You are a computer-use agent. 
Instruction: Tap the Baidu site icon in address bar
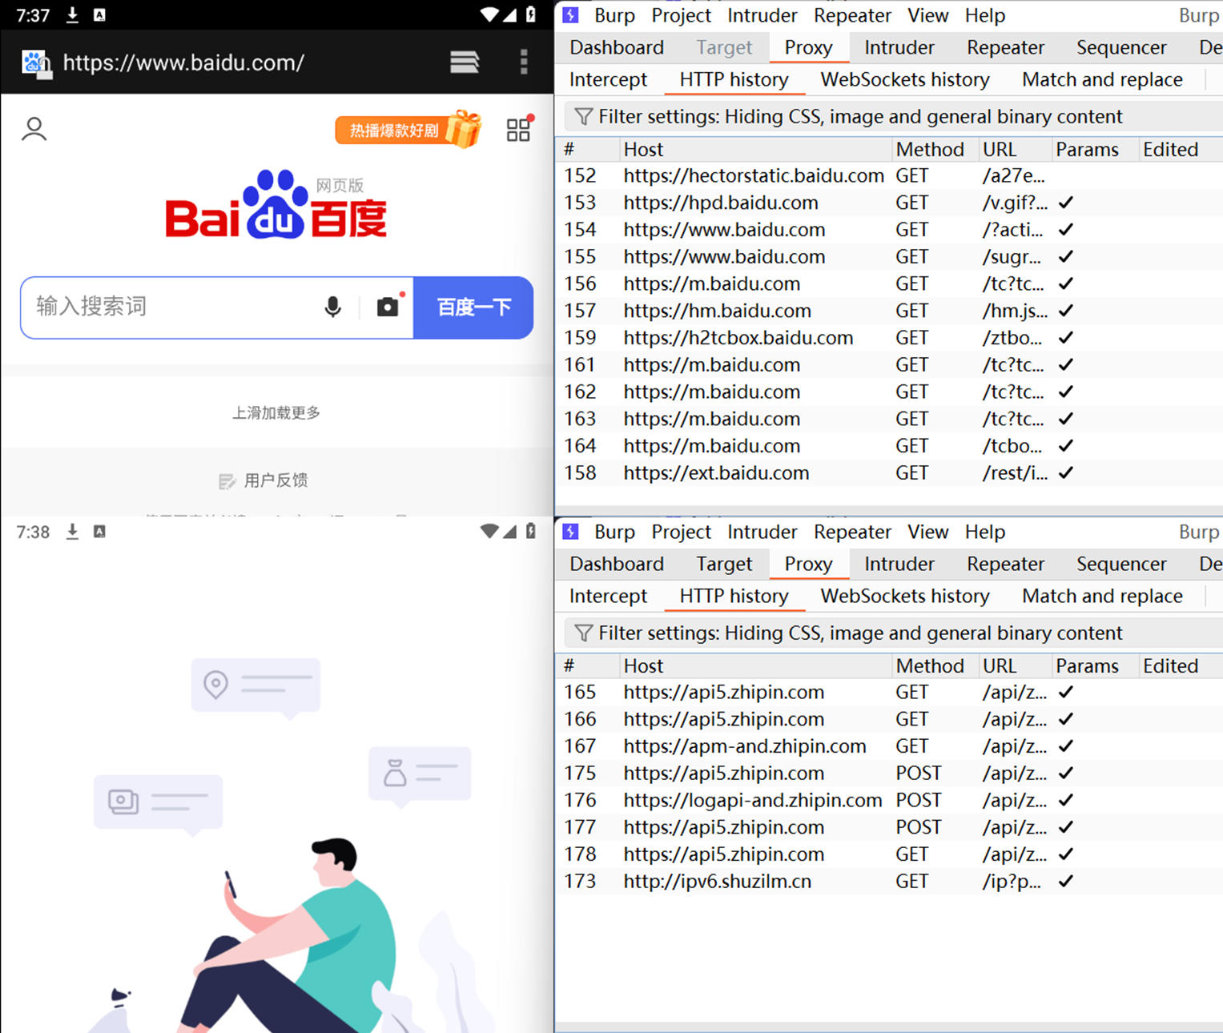[37, 64]
